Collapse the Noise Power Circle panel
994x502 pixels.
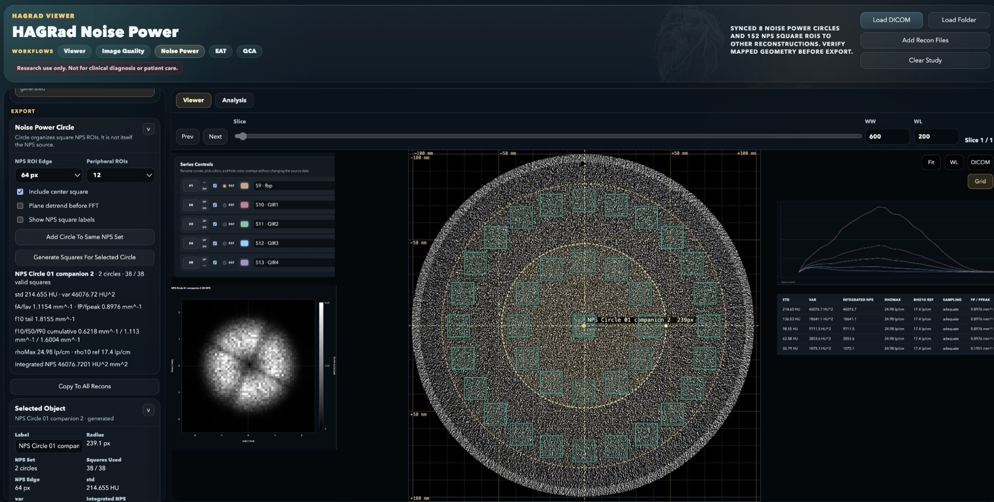coord(148,129)
